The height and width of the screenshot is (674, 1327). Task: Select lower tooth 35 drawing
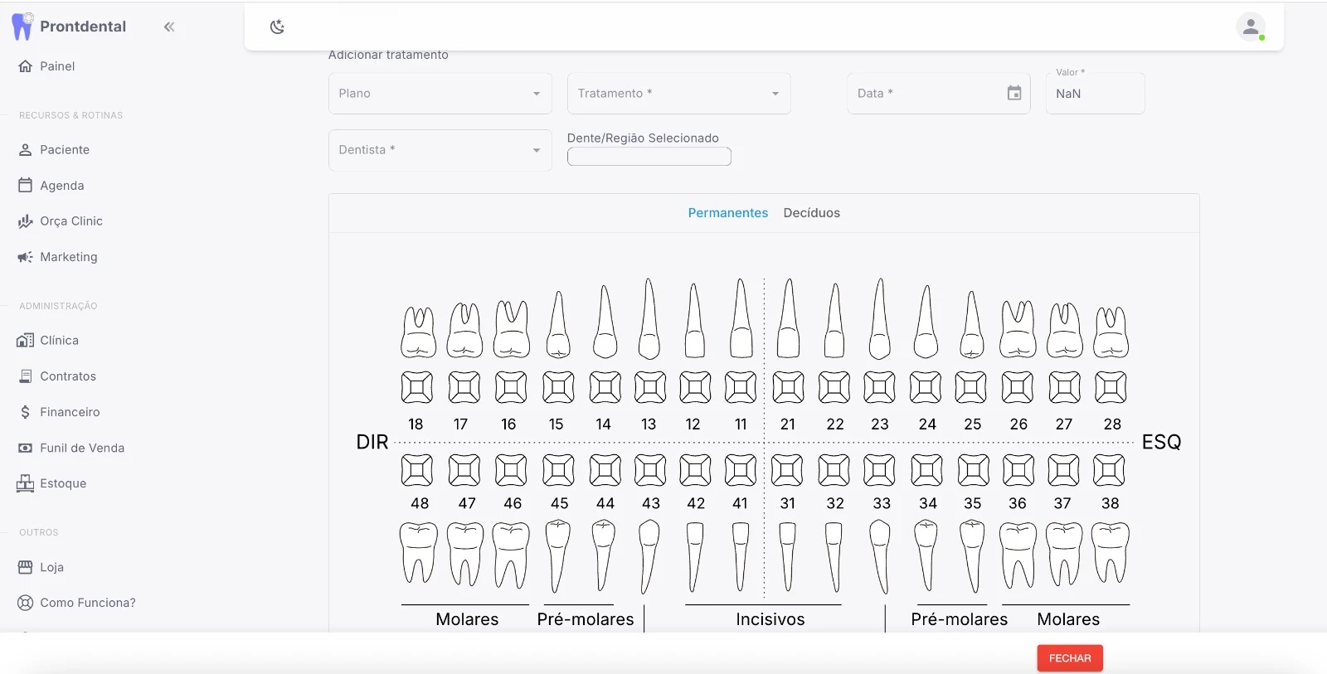point(972,556)
